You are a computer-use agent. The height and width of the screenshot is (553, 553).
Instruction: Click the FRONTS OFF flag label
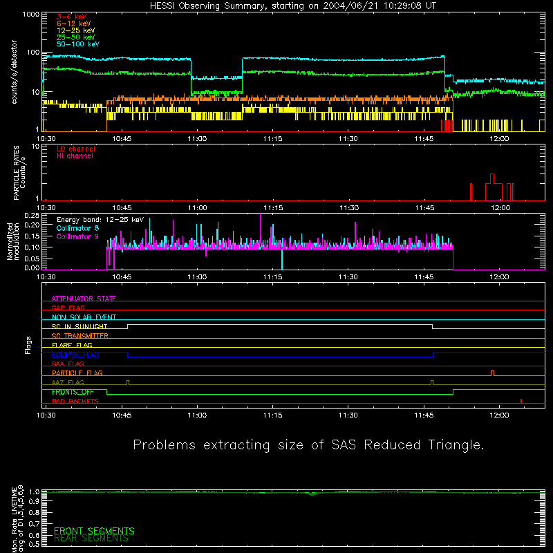[x=73, y=392]
